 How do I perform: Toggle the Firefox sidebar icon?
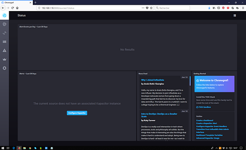coord(219,8)
